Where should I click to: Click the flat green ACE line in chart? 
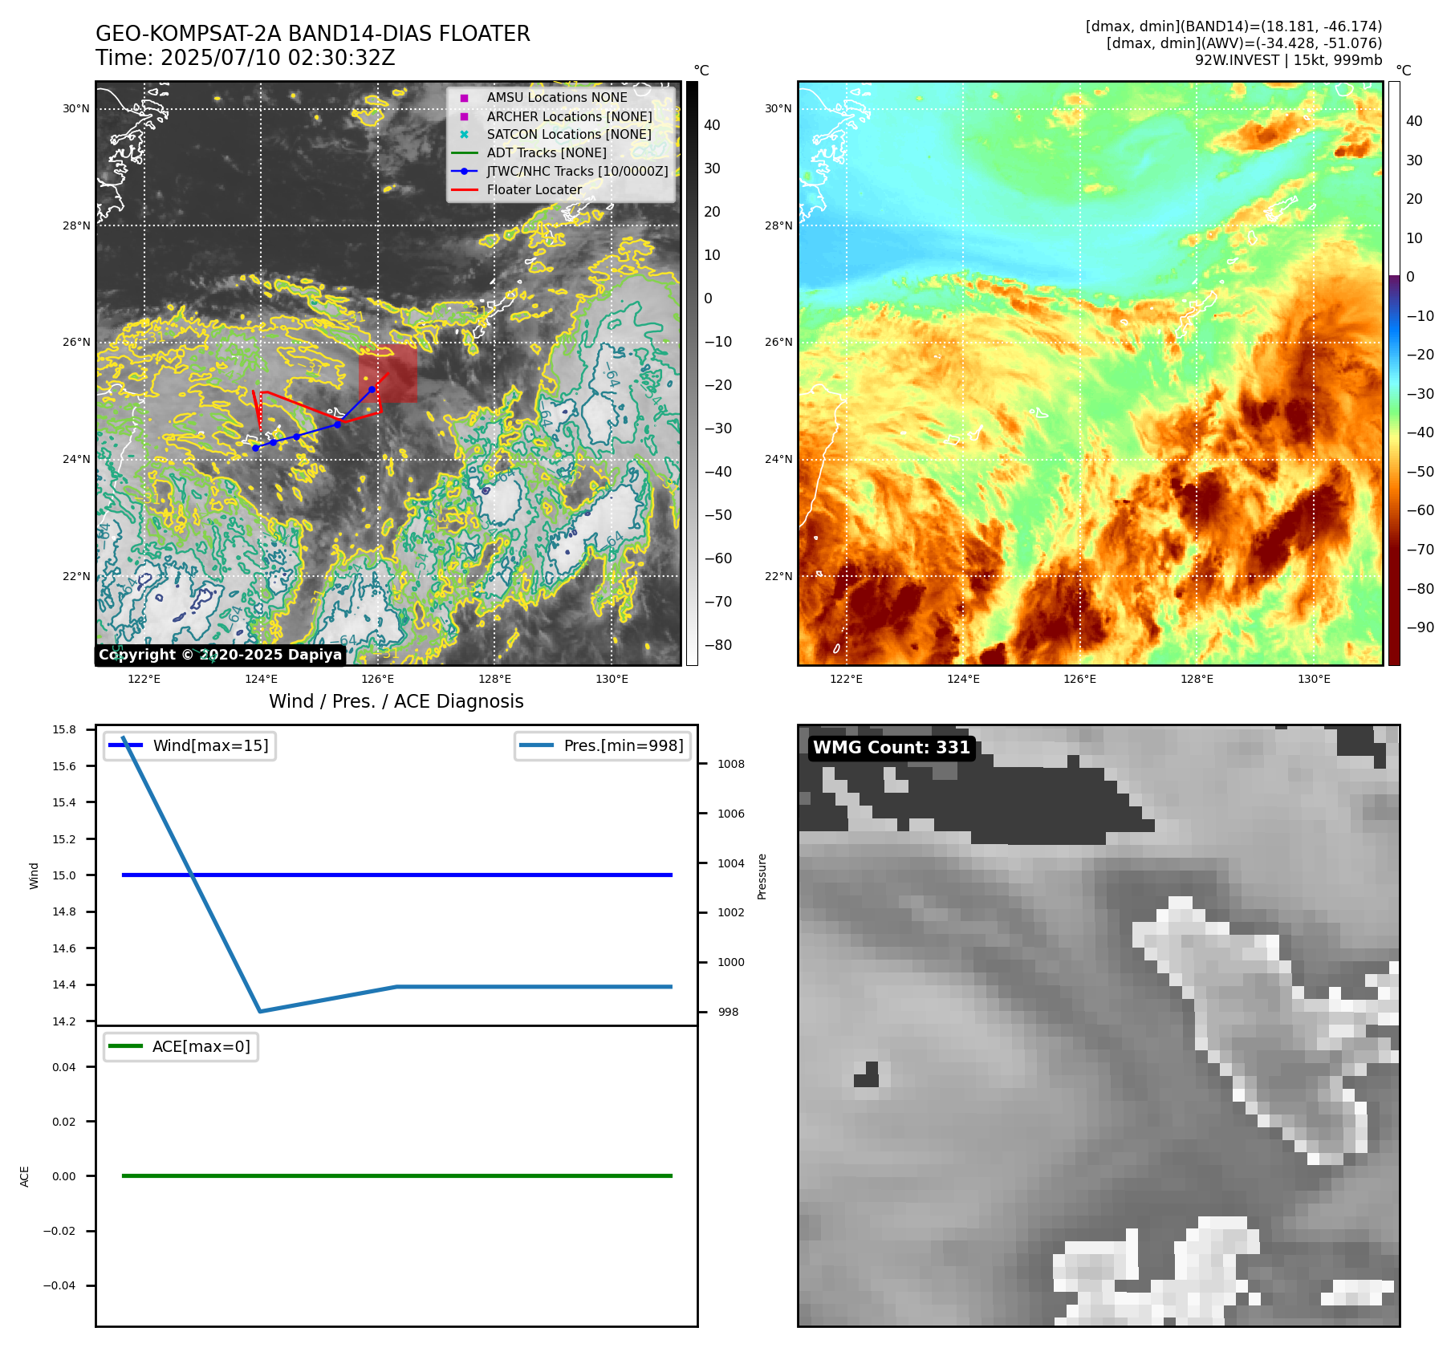click(x=396, y=1175)
